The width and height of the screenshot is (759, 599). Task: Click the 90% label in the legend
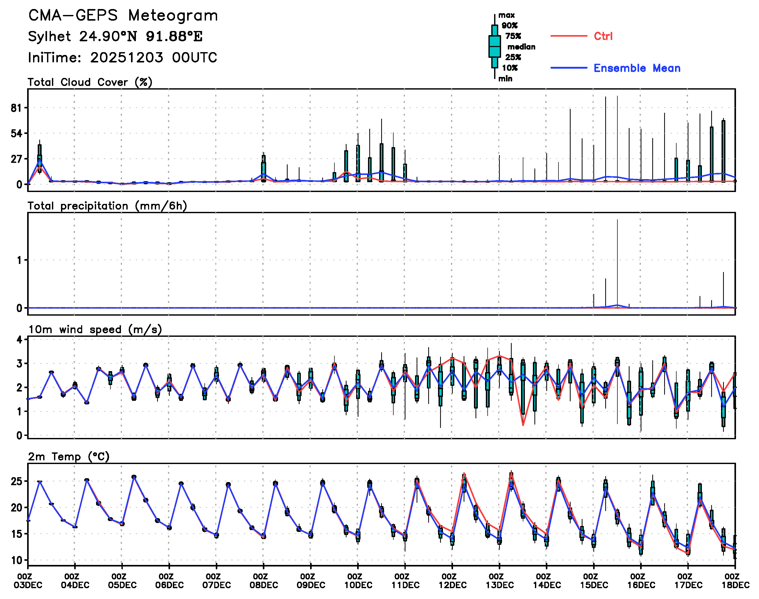(x=509, y=25)
